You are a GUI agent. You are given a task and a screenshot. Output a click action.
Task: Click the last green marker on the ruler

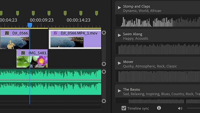[97, 13]
